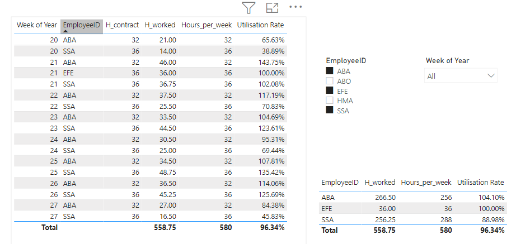
Task: Click the EmployeeID slicer title
Action: 346,60
